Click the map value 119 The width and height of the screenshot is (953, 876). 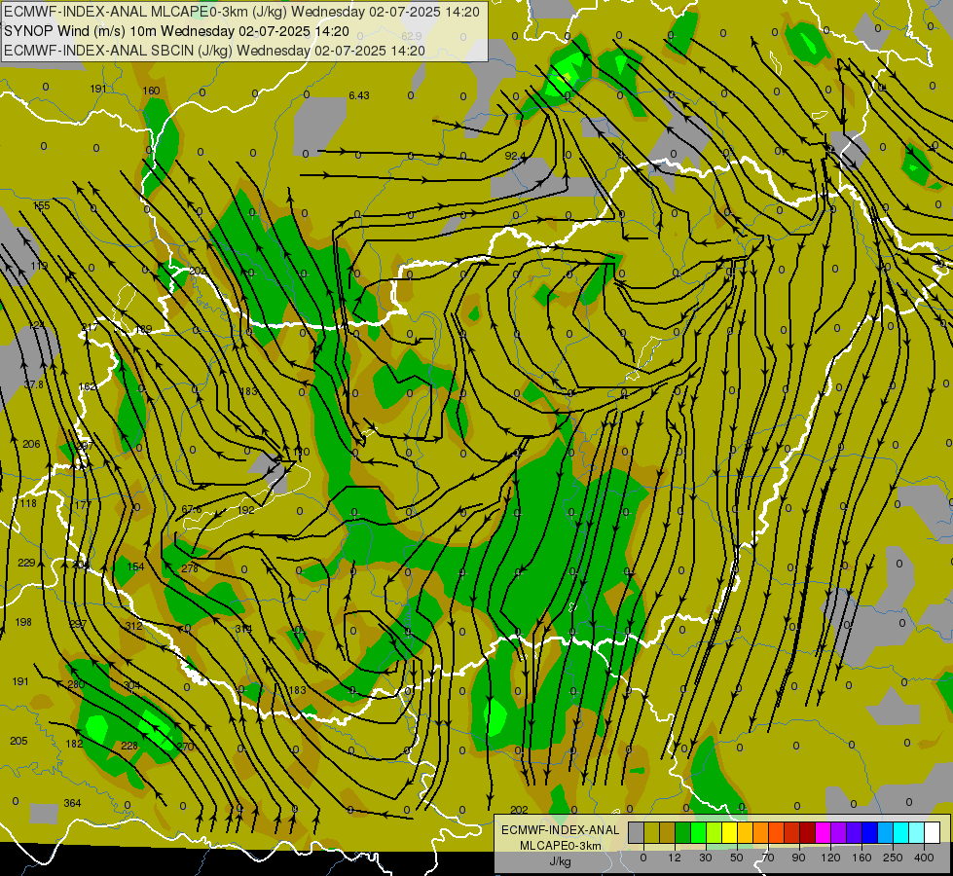(39, 265)
